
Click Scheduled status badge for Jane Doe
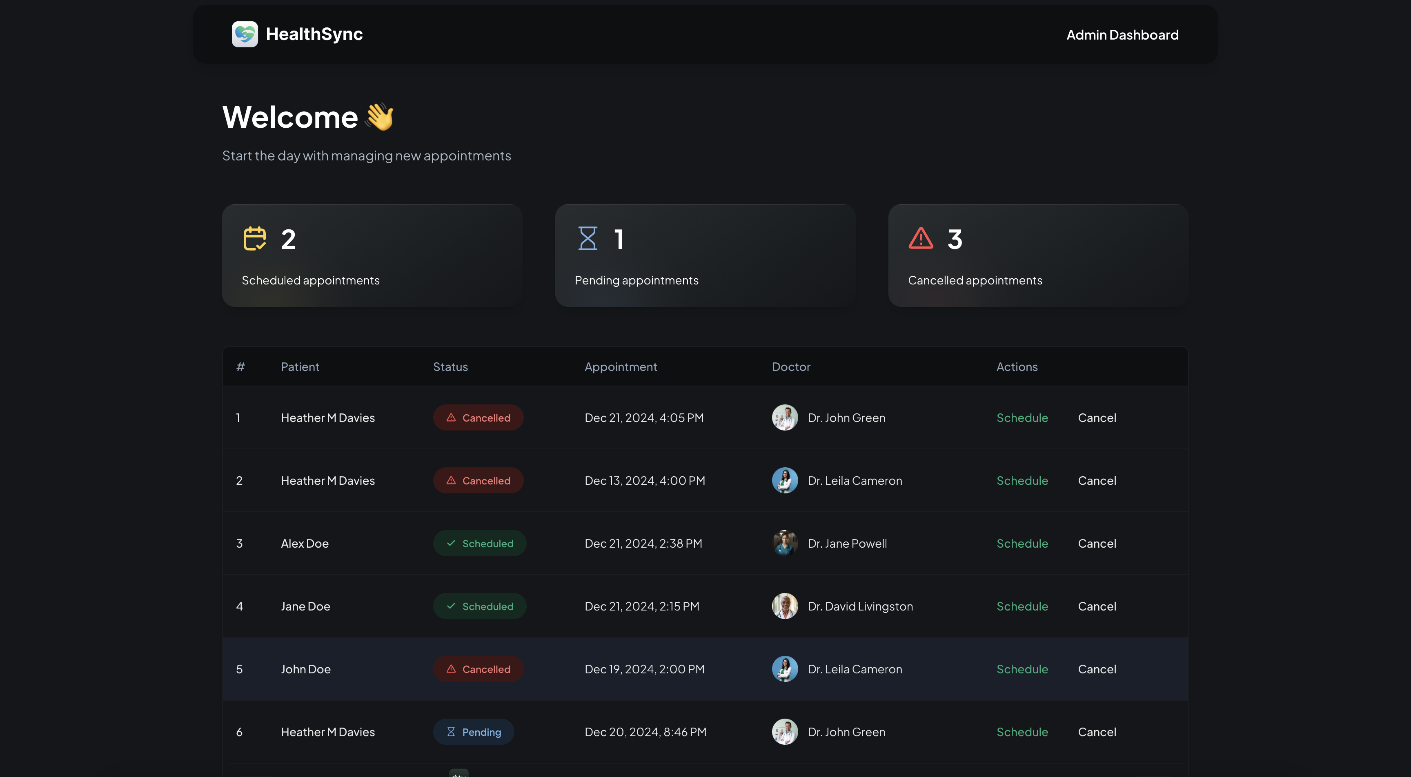click(x=480, y=606)
